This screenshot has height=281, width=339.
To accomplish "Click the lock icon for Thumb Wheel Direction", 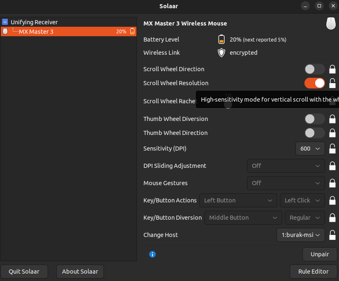I will (332, 133).
